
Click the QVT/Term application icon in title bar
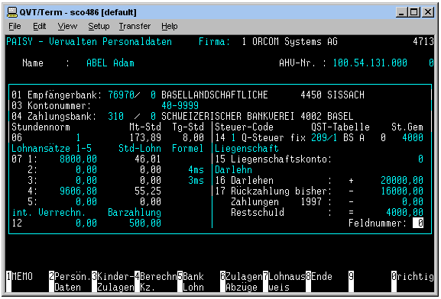click(12, 12)
